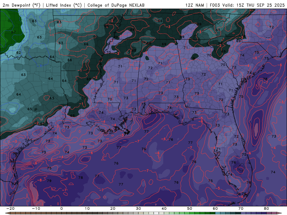Click the "12Z NAM" model run label
The image size is (287, 215).
coord(194,5)
